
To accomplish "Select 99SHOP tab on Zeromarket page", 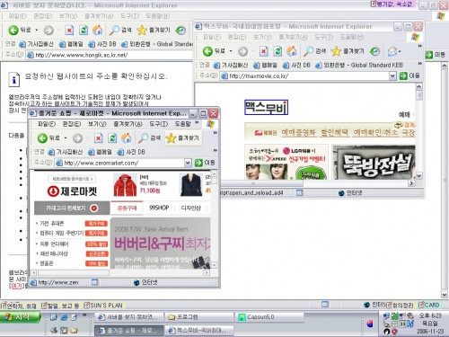I will point(159,208).
